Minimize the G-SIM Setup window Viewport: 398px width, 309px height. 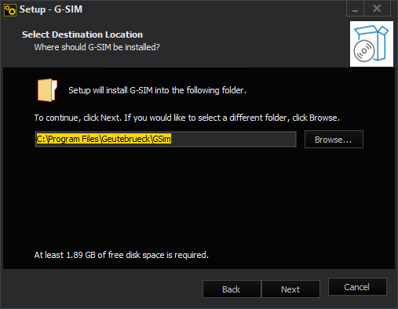(x=355, y=9)
